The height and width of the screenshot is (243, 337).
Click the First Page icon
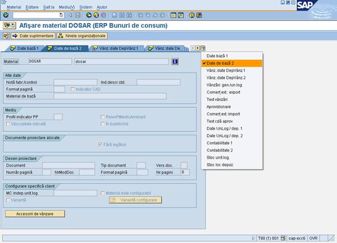[140, 15]
